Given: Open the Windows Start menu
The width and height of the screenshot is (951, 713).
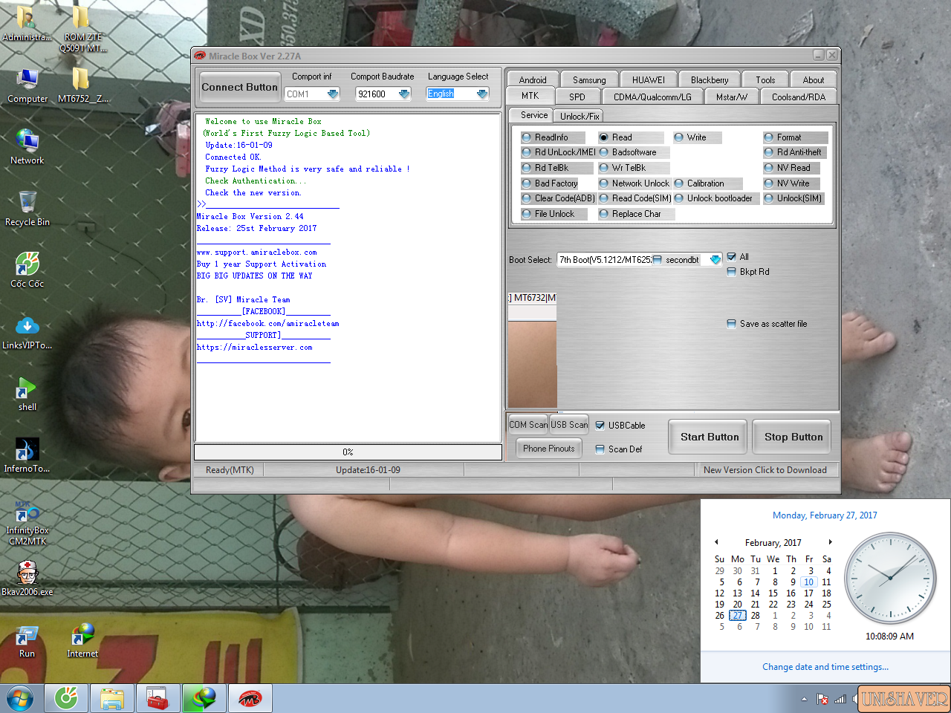Looking at the screenshot, I should [x=20, y=698].
